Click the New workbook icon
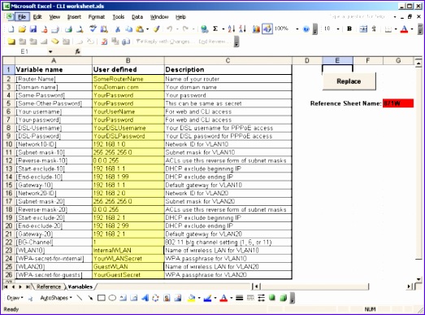The image size is (425, 315). coord(11,28)
